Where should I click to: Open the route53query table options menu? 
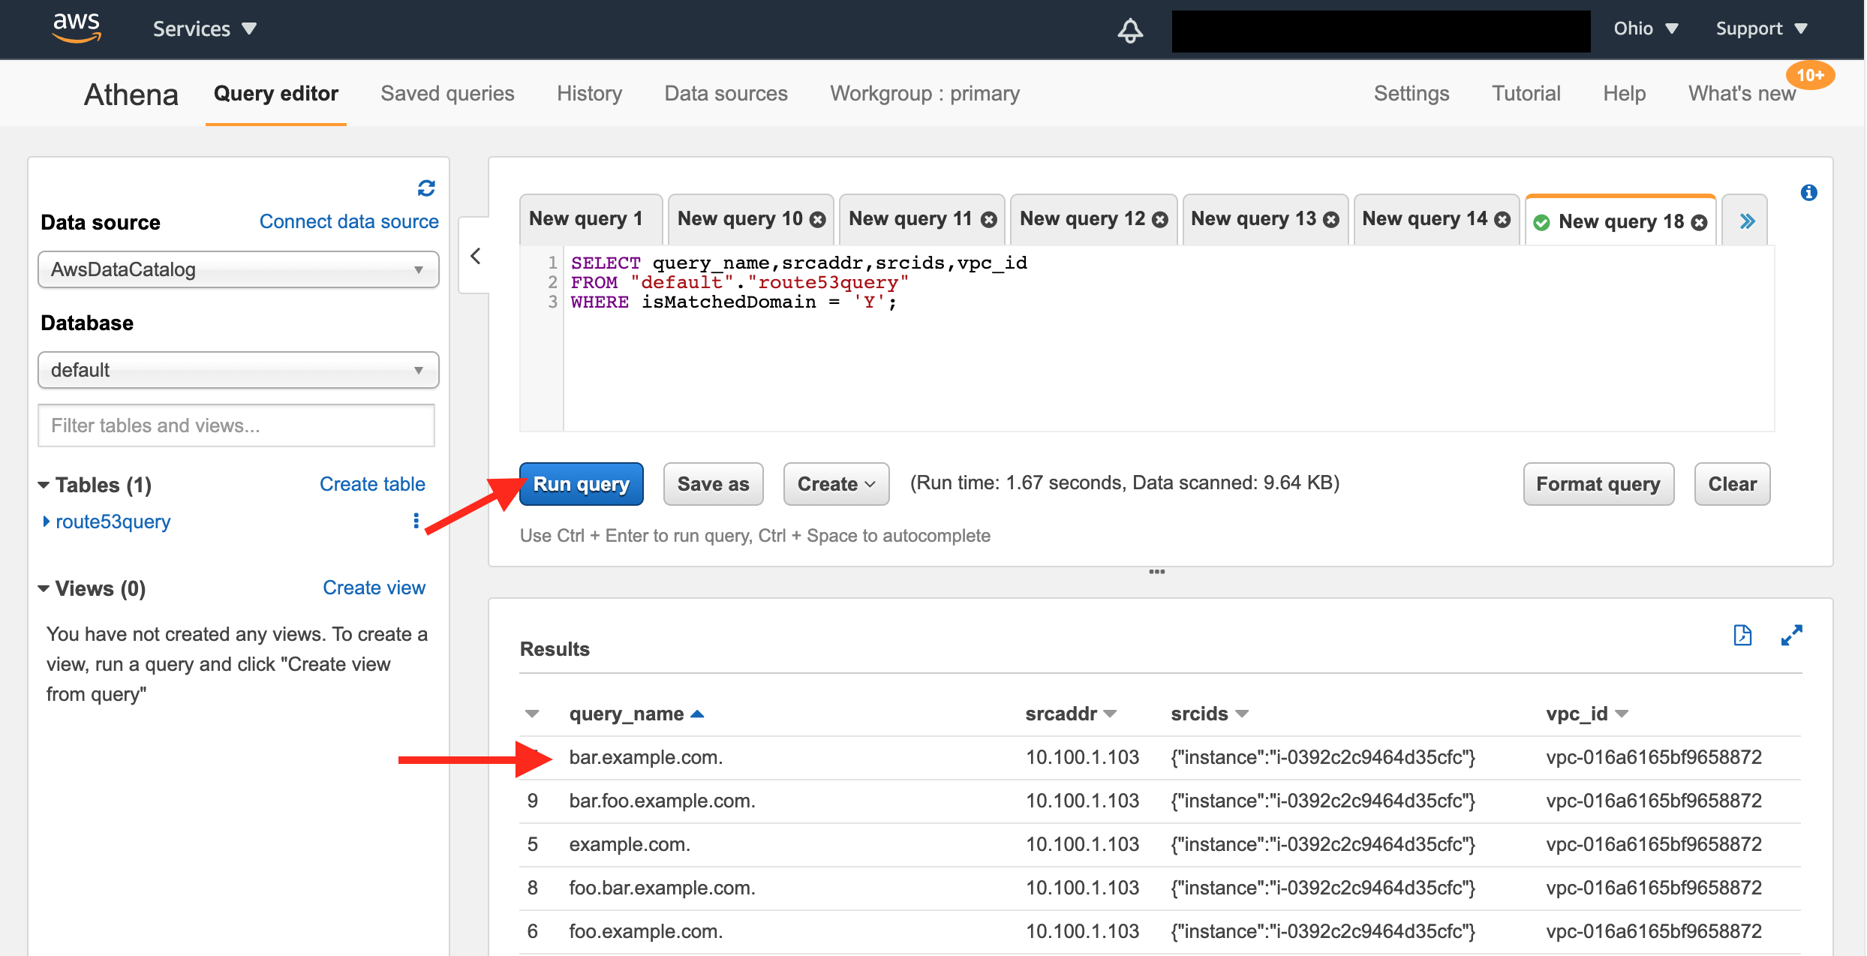(416, 521)
